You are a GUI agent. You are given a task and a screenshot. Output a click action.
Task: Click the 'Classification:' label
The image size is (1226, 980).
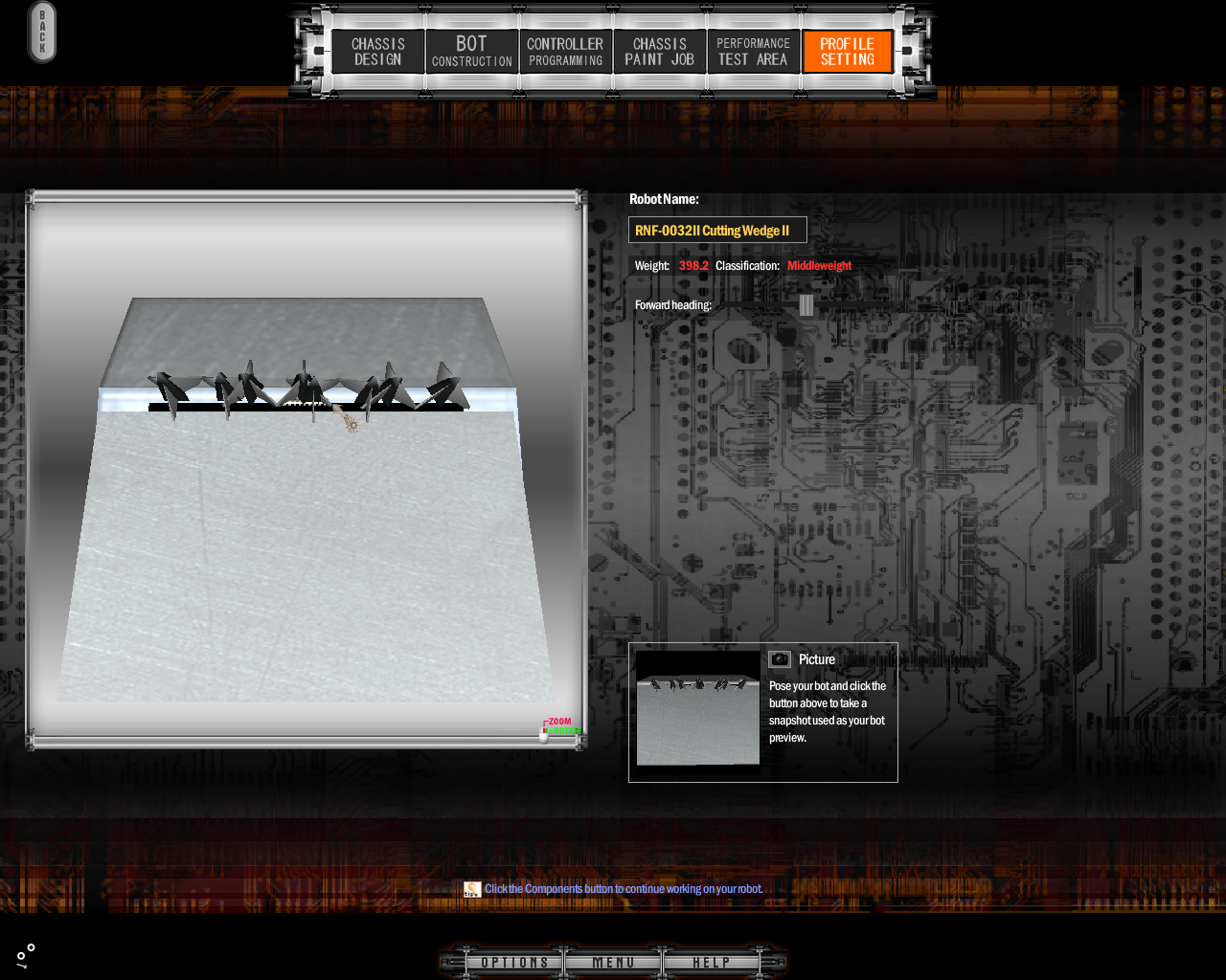pos(747,266)
